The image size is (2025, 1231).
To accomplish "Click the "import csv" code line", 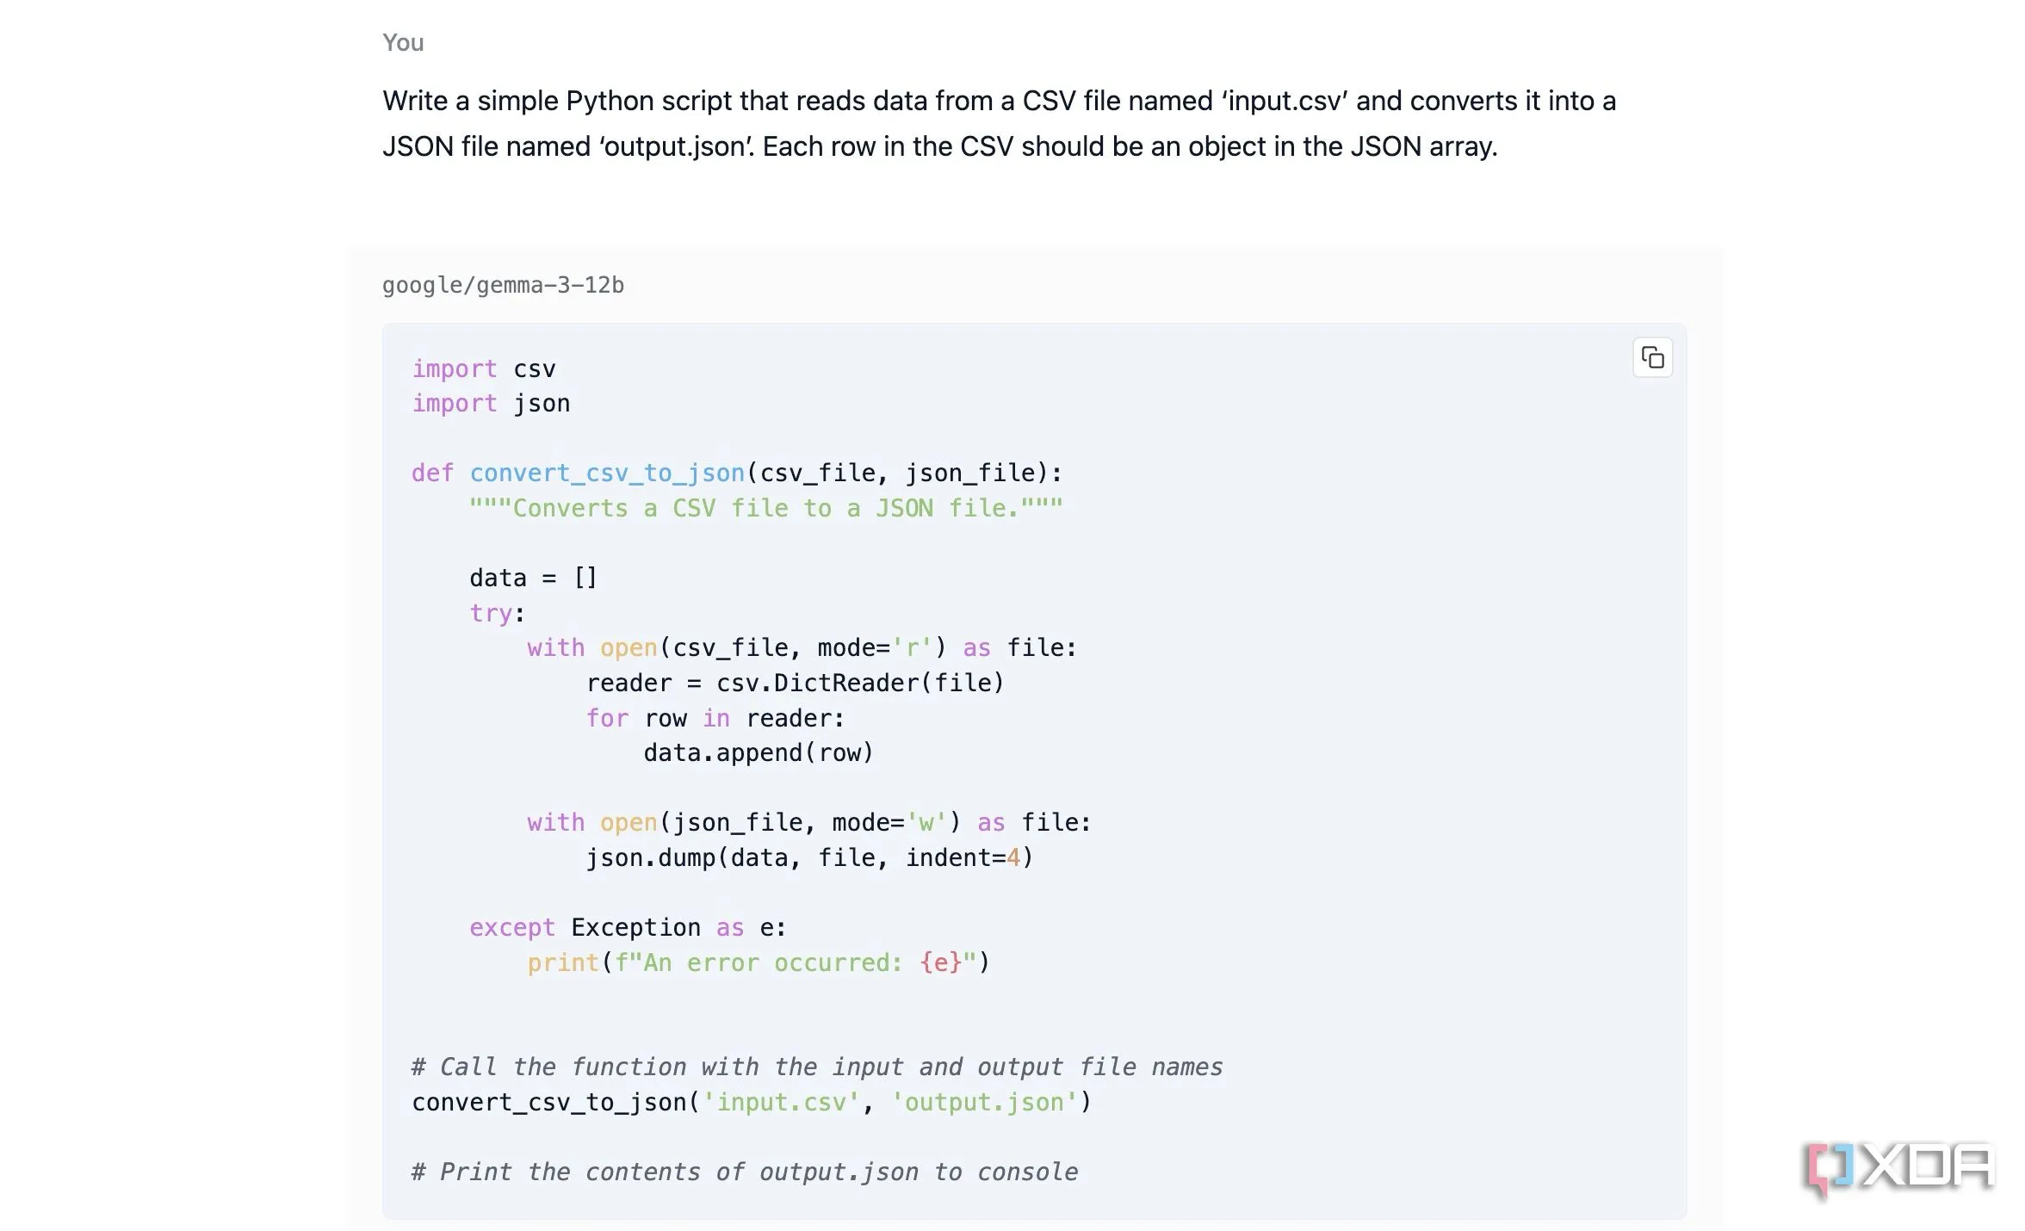I will (483, 369).
